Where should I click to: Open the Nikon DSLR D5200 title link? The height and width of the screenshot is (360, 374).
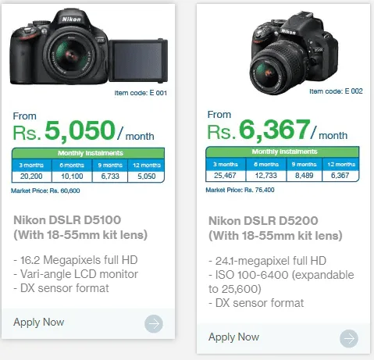(276, 228)
